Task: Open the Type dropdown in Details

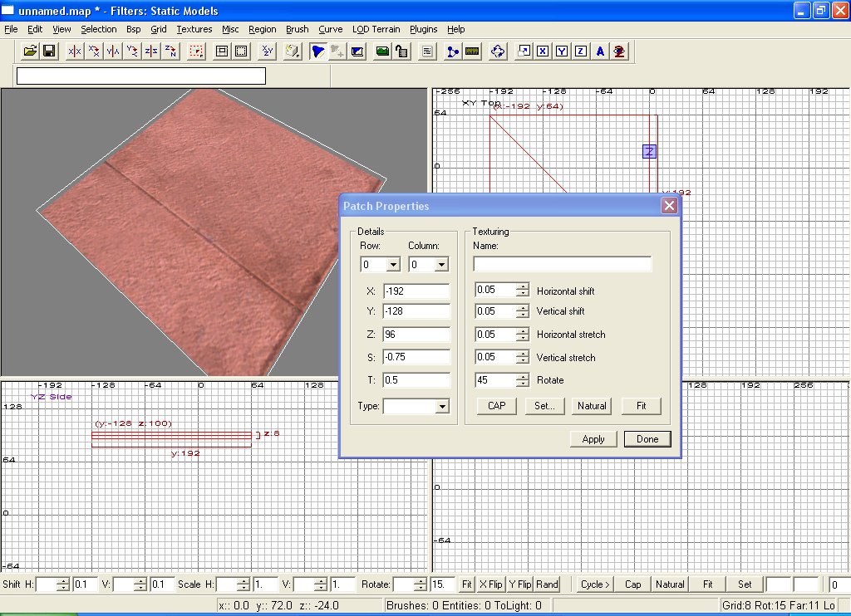Action: pyautogui.click(x=441, y=407)
